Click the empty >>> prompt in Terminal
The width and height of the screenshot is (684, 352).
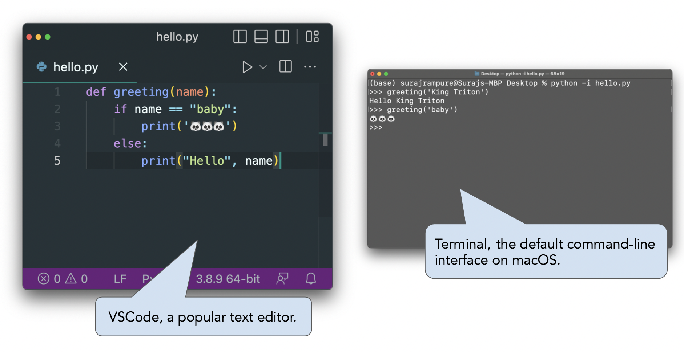click(x=376, y=127)
